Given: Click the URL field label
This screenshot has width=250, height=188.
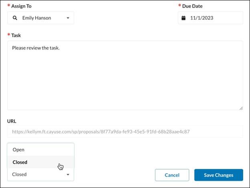Looking at the screenshot, I should click(x=12, y=121).
